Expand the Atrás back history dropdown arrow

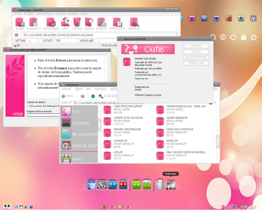[77, 96]
